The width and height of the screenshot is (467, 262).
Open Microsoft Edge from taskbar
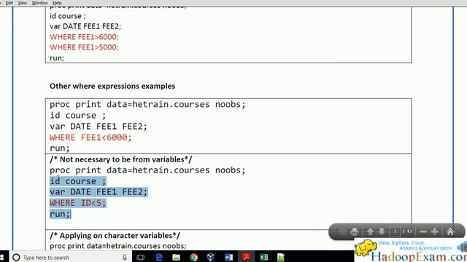click(159, 257)
